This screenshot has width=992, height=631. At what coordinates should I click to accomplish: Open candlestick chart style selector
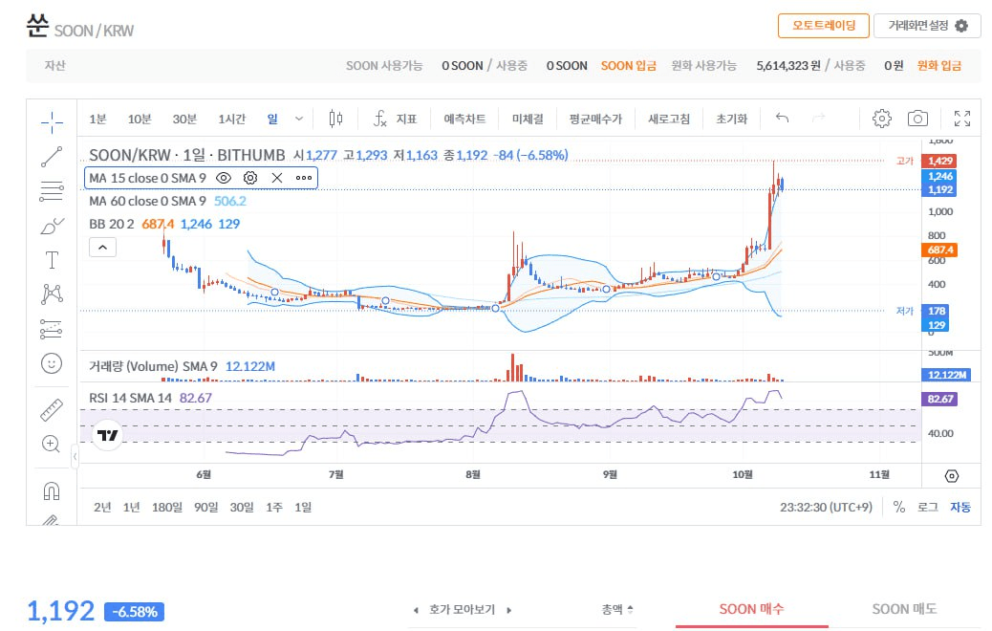coord(335,119)
